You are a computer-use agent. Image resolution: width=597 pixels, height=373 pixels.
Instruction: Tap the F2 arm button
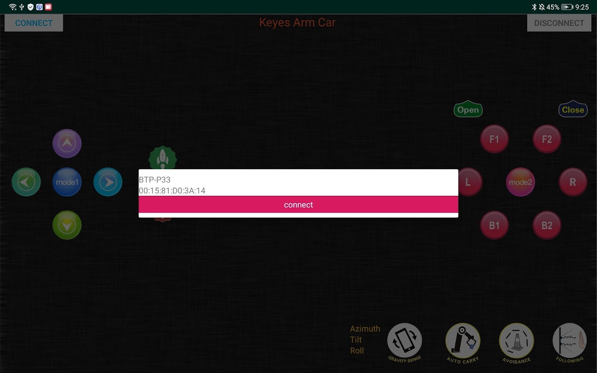(x=547, y=139)
